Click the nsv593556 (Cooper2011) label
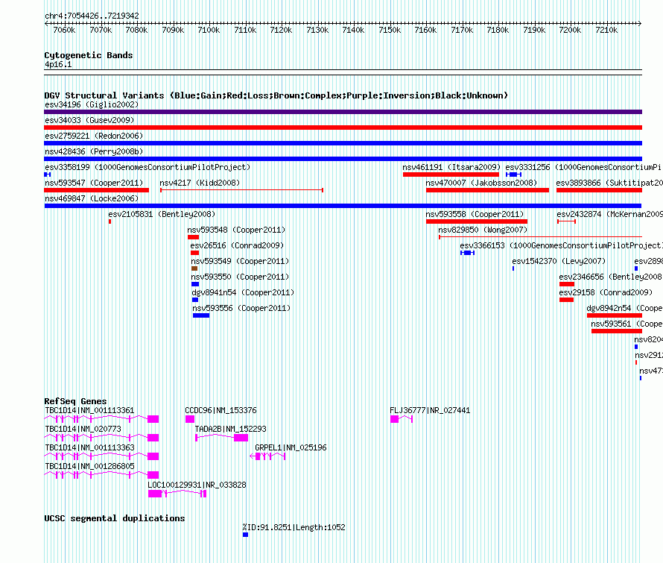Screen dimensions: 663x563 click(x=241, y=308)
